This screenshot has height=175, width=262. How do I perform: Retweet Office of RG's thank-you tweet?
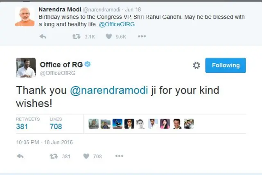pyautogui.click(x=53, y=156)
